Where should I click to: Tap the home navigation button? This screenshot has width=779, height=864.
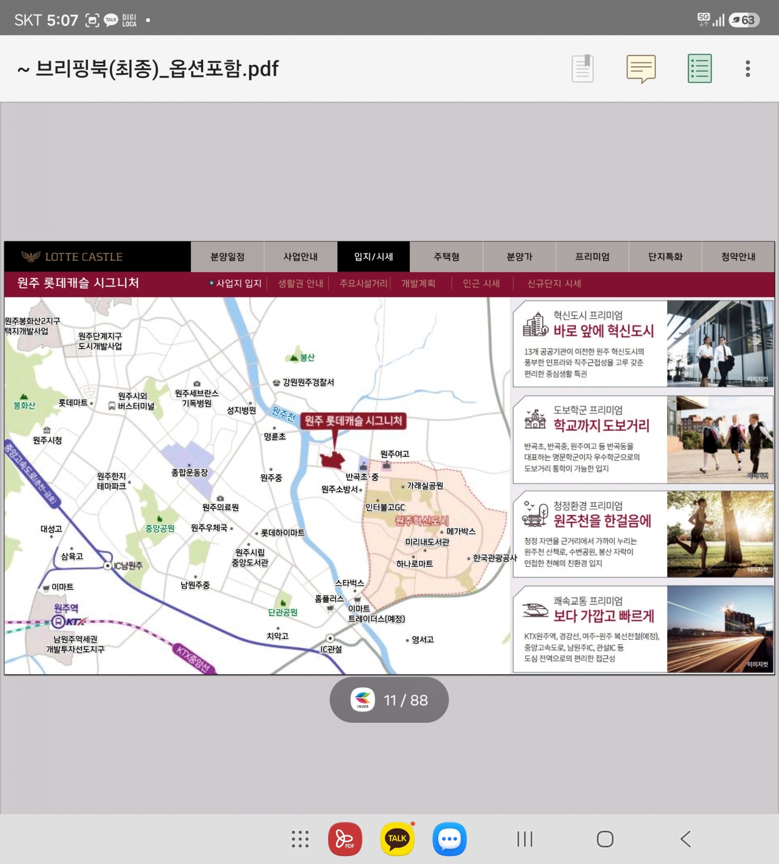click(x=605, y=839)
